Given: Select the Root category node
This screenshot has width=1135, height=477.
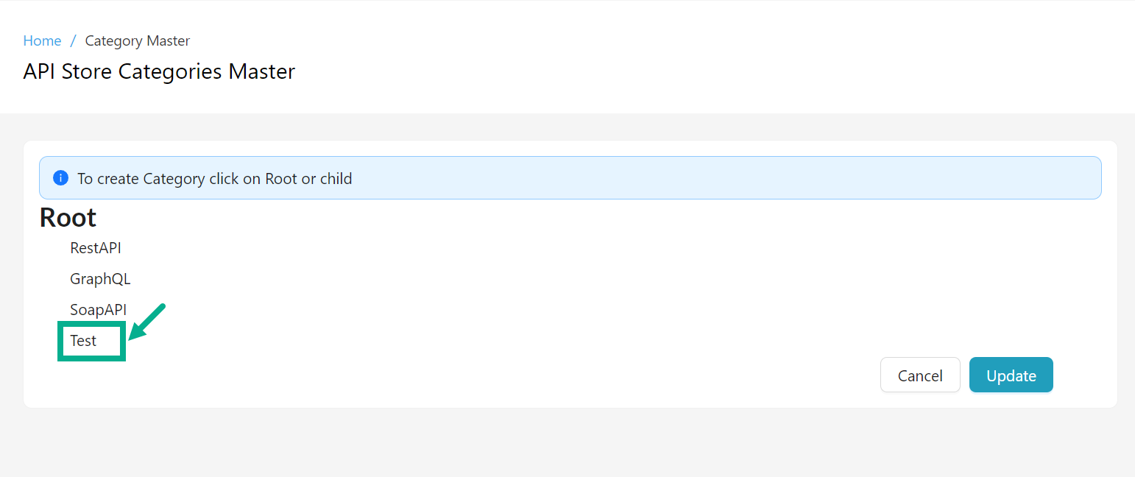Looking at the screenshot, I should point(68,218).
